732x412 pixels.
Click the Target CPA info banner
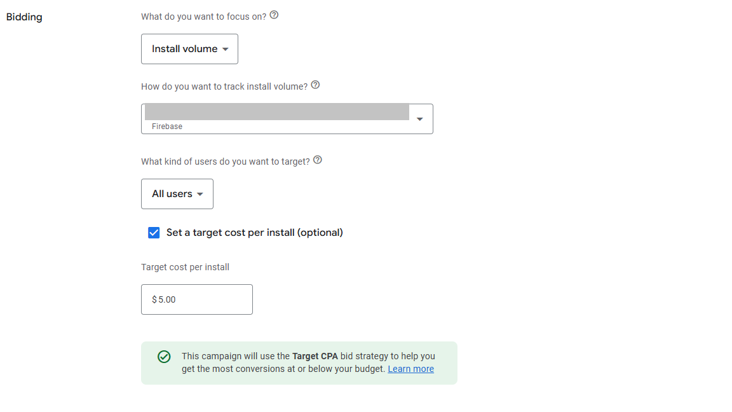299,362
